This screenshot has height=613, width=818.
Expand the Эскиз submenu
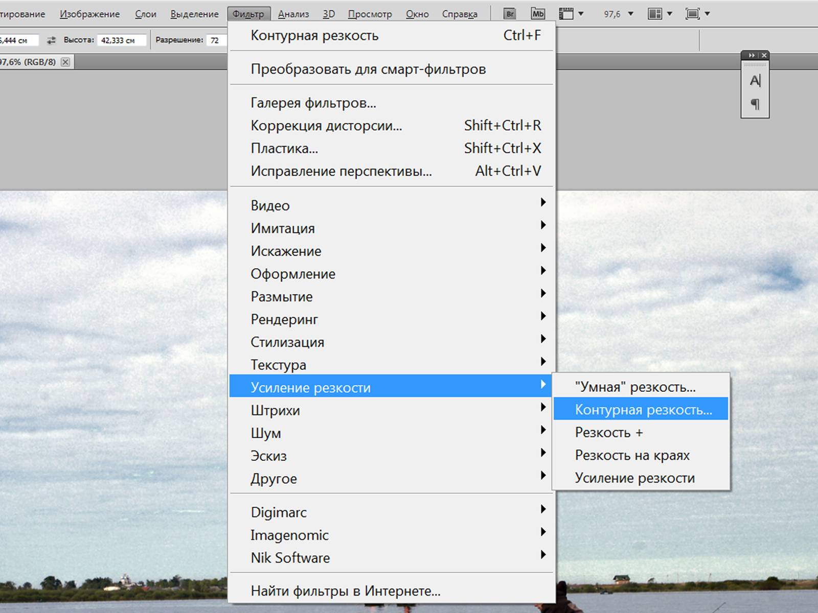coord(392,456)
